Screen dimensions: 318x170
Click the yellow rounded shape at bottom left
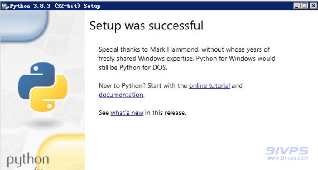point(62,152)
